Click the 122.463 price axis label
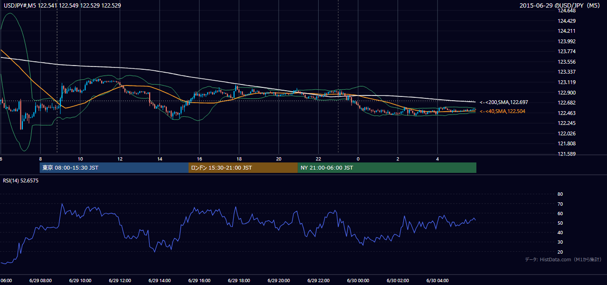Screen dimensions: 607x285 click(567, 113)
